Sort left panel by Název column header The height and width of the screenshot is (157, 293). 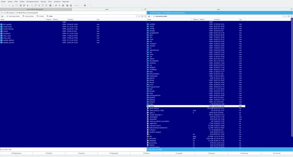(x=23, y=19)
